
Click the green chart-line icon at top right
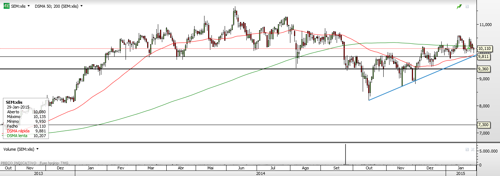pos(459,7)
